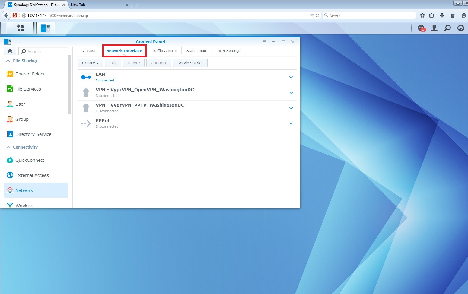Click the Control Panel help question mark
The image size is (468, 294).
pyautogui.click(x=264, y=42)
